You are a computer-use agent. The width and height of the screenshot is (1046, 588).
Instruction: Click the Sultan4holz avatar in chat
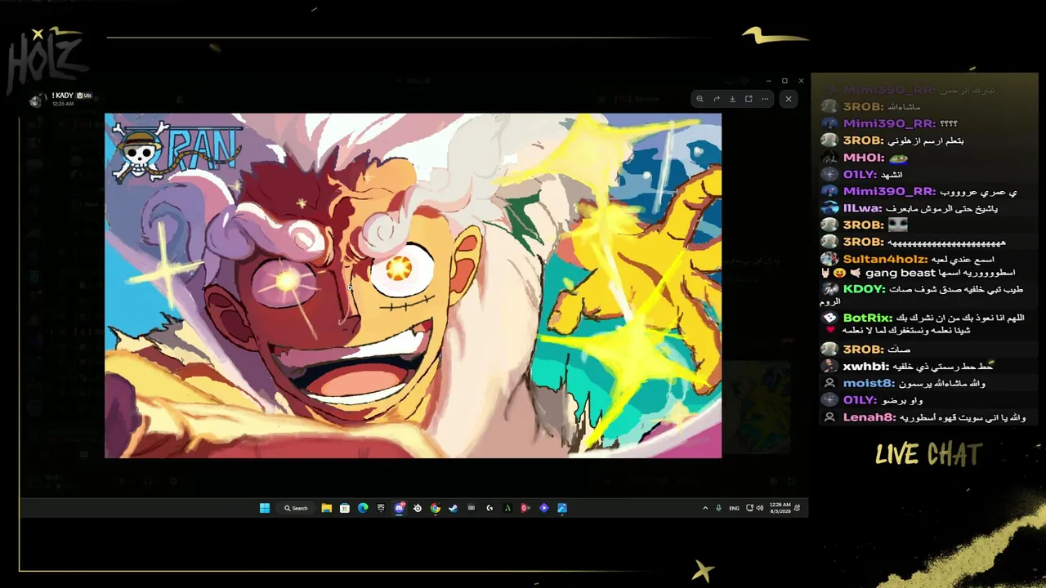click(829, 260)
